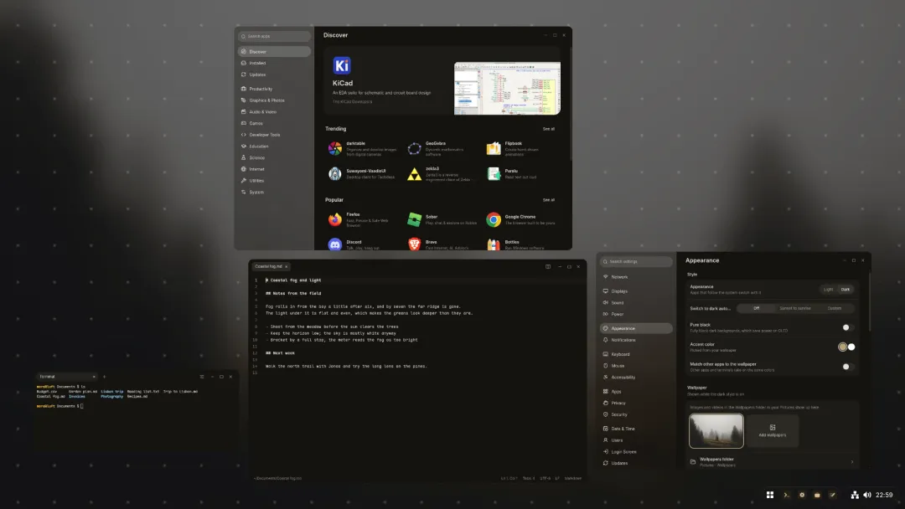The height and width of the screenshot is (509, 905).
Task: Select Graphics & Photos category
Action: 274,100
